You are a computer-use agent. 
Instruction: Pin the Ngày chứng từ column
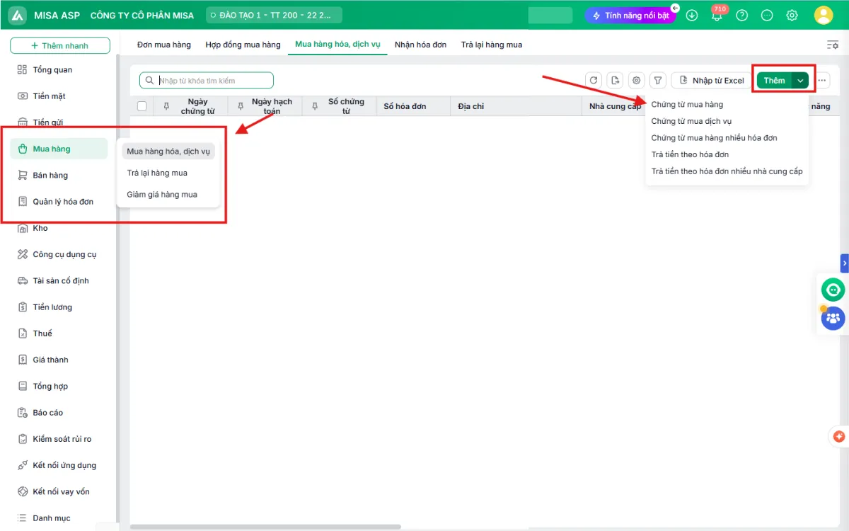(166, 106)
